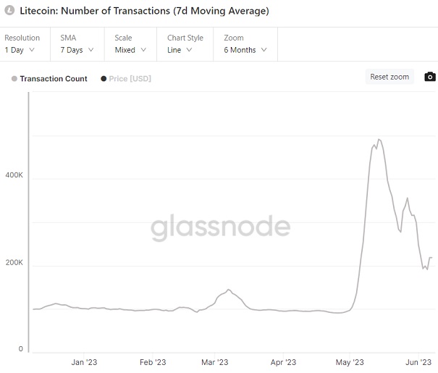Click the gray Transaction Count legend dot
This screenshot has width=438, height=373.
click(x=14, y=79)
